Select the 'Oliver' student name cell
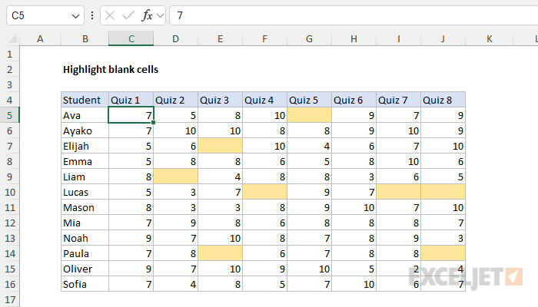Image resolution: width=538 pixels, height=307 pixels. point(85,269)
